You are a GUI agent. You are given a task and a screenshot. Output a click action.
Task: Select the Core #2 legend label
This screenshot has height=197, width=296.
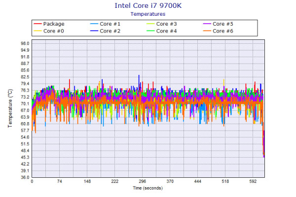click(110, 31)
